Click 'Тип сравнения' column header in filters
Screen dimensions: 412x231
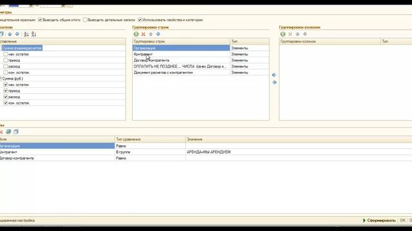coord(150,139)
